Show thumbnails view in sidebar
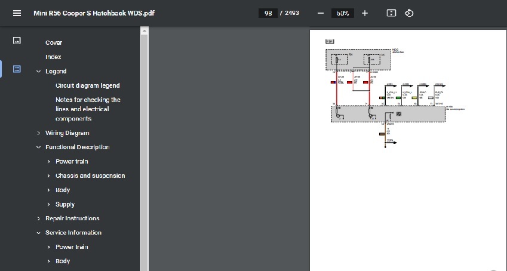 (17, 41)
